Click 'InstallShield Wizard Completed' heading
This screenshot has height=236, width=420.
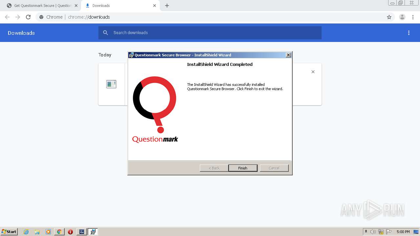coord(220,65)
